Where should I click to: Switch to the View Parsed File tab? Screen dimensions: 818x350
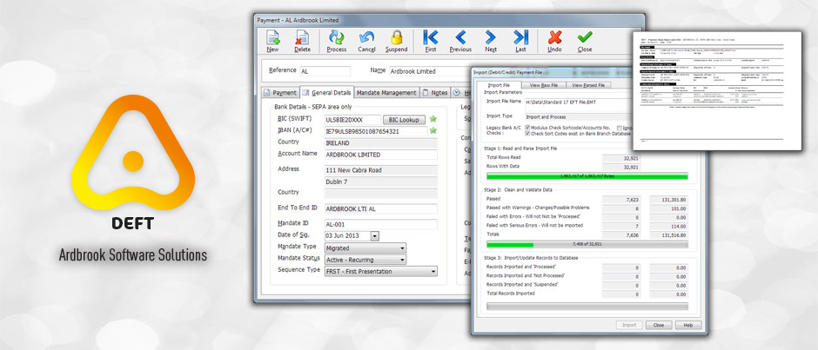[588, 85]
